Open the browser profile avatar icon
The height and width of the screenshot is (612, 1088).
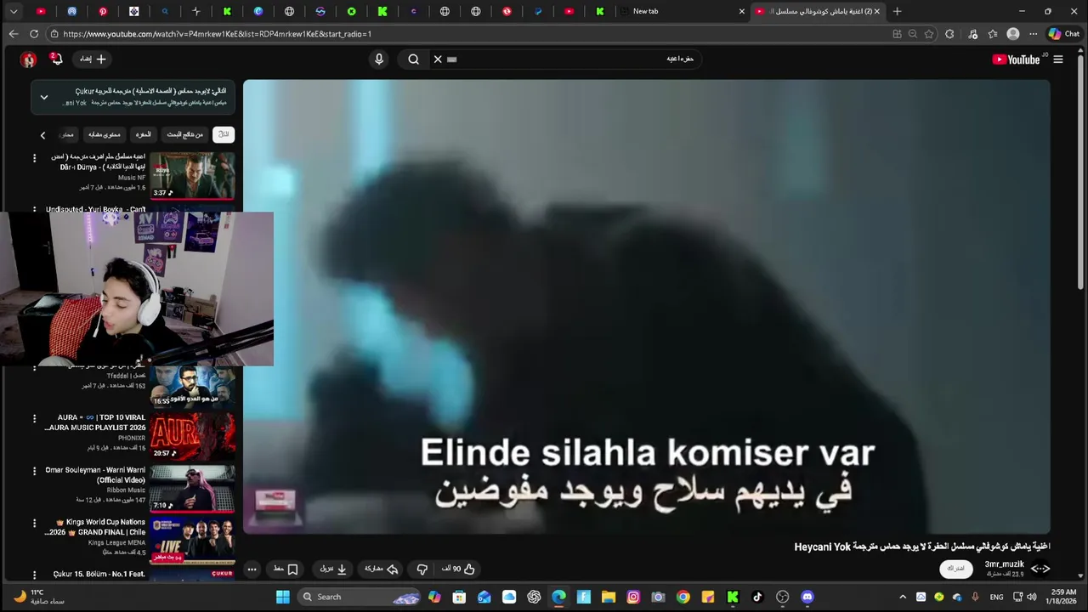point(1012,34)
